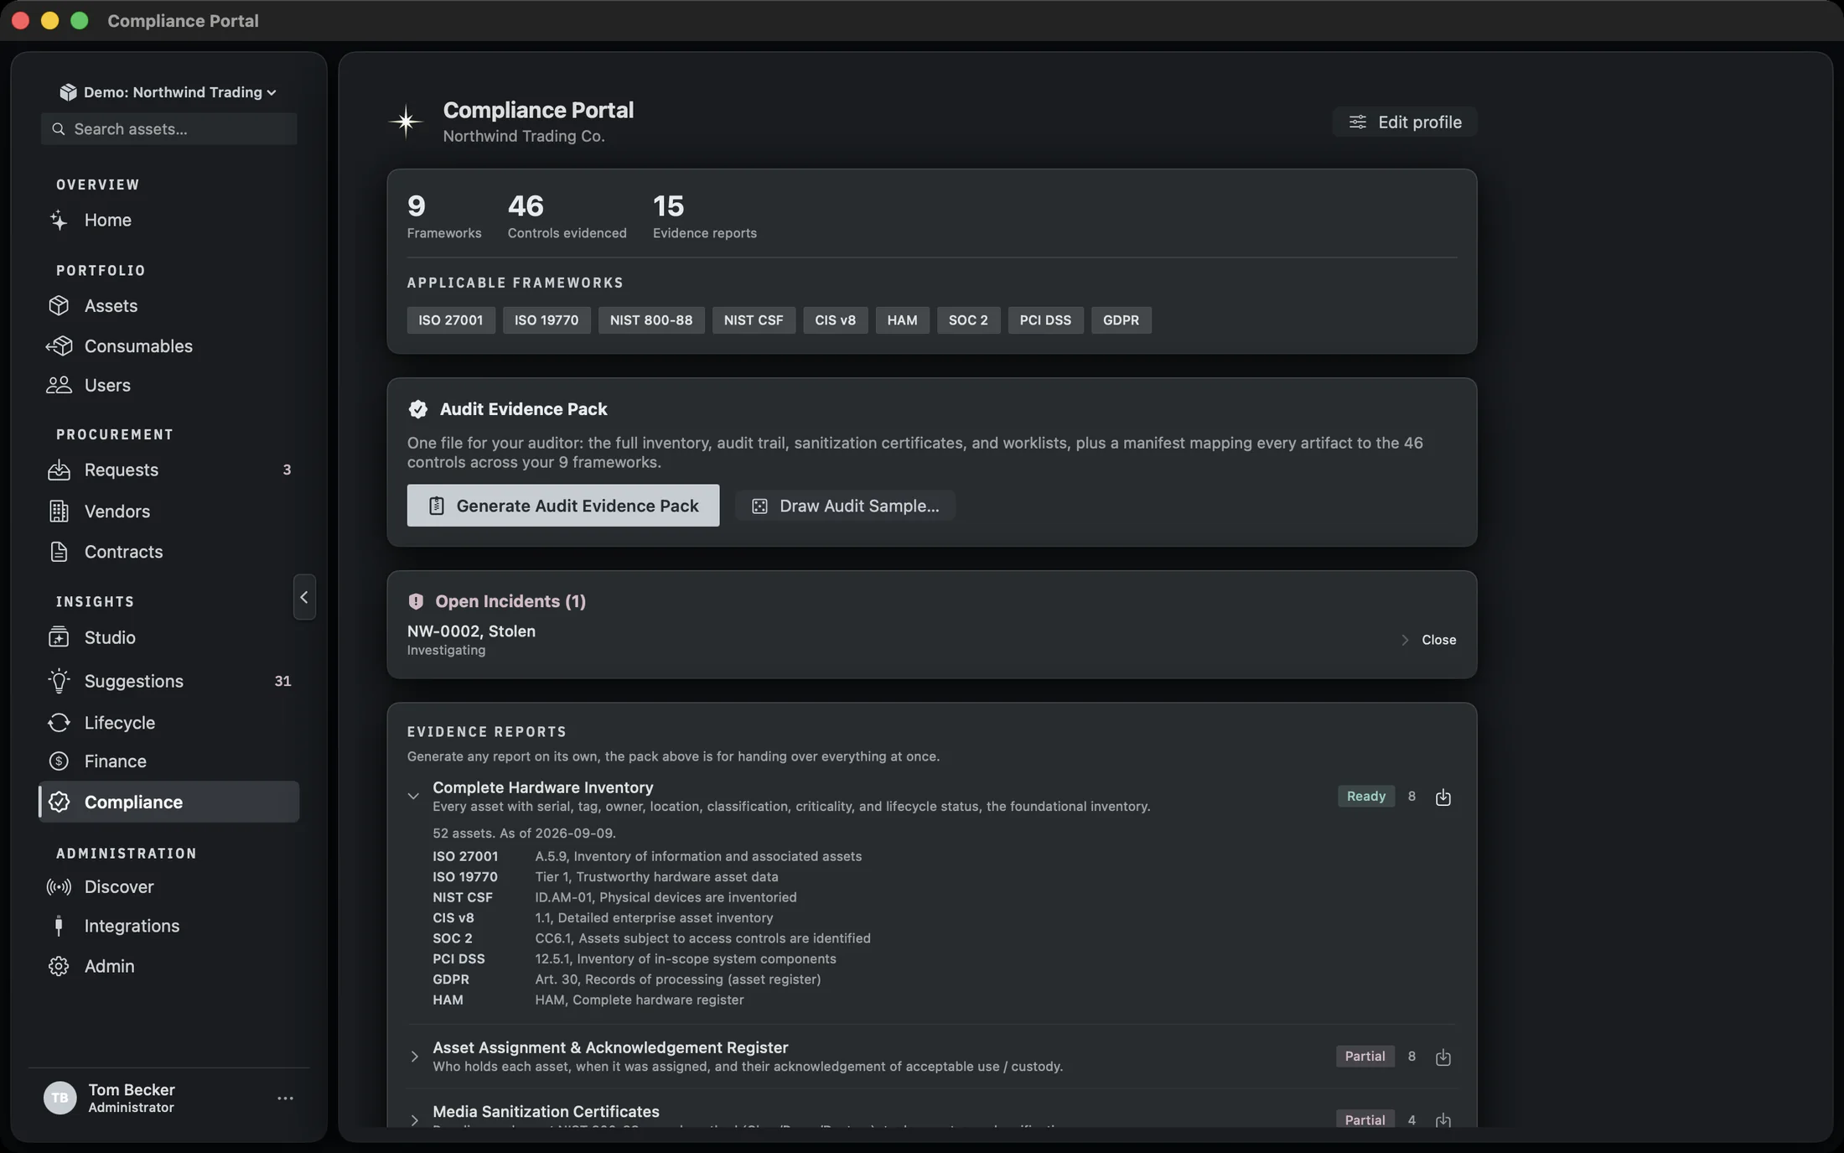
Task: Click 'Art. 30, Records of processing' GDPR line
Action: pyautogui.click(x=677, y=979)
